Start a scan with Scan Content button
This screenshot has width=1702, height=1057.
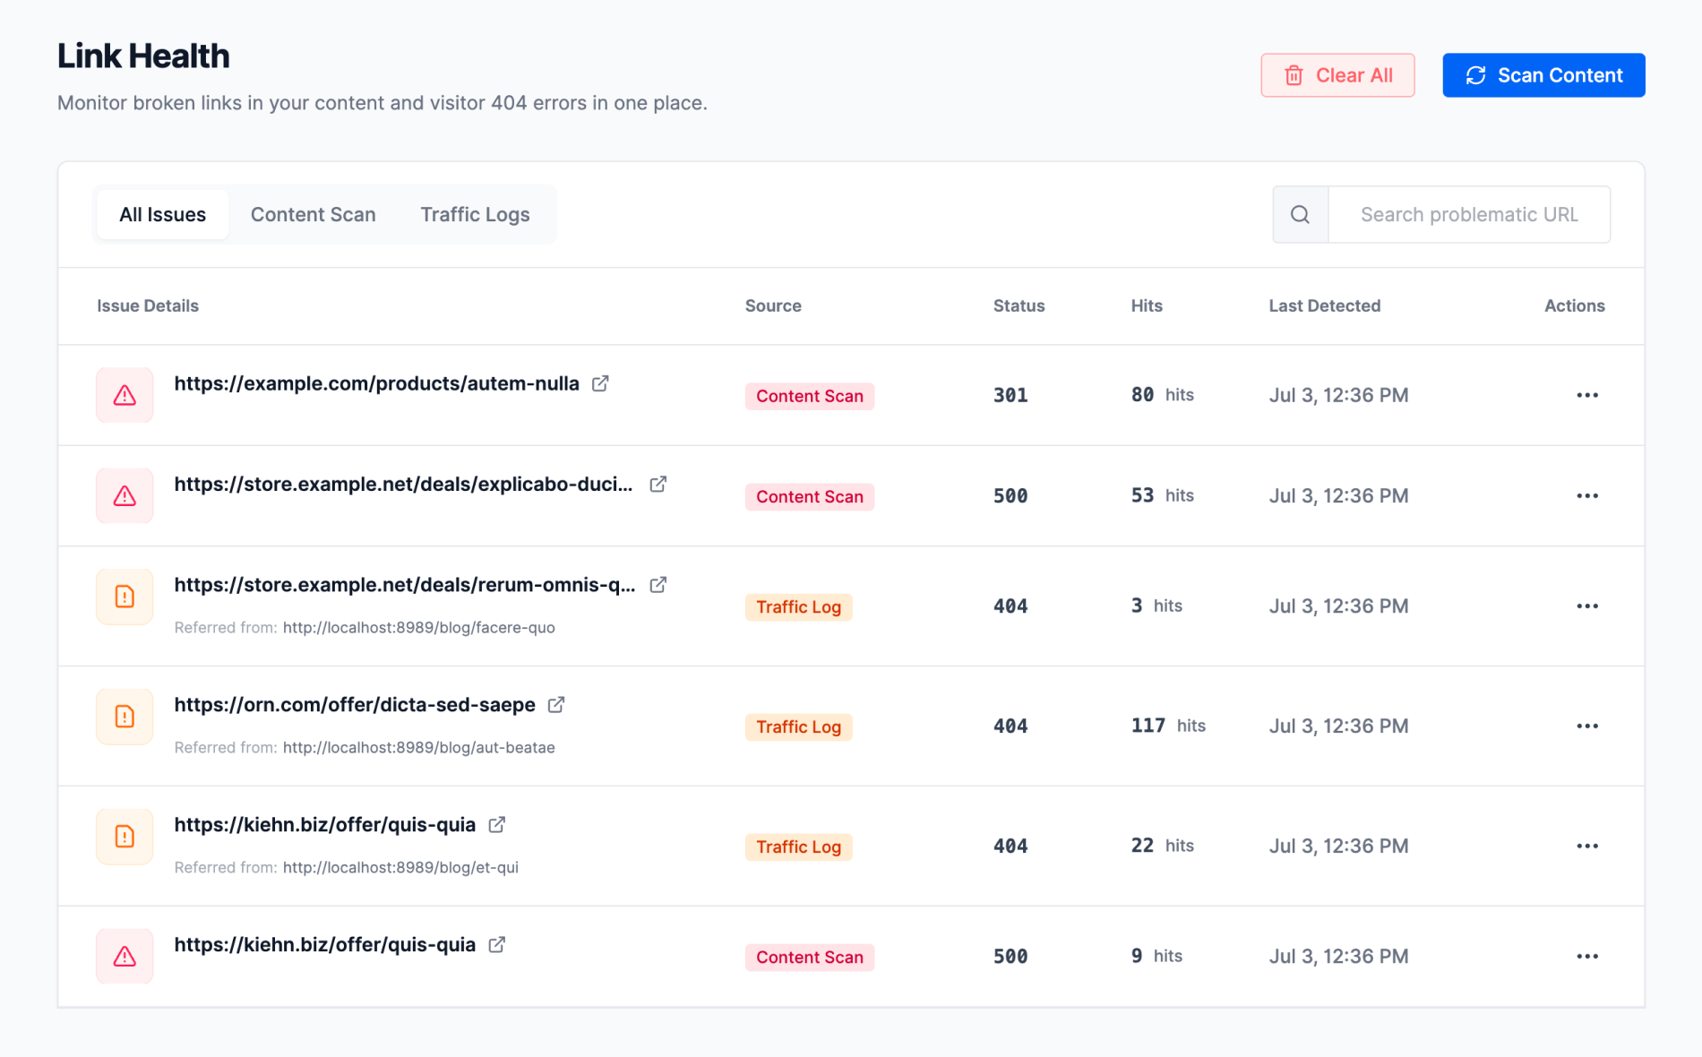(1543, 75)
